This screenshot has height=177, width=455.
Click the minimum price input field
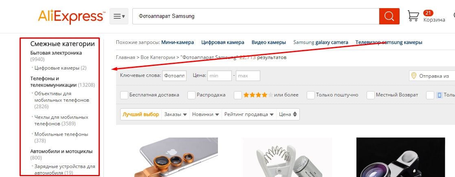[x=220, y=76]
